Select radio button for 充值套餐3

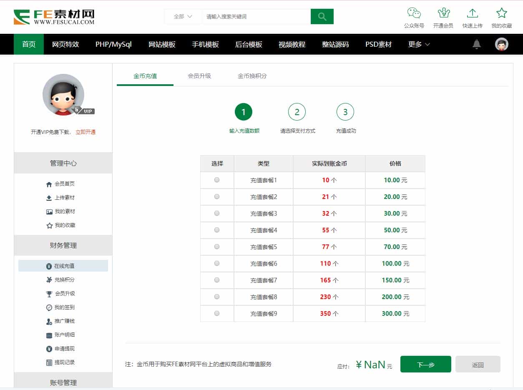[x=217, y=213]
